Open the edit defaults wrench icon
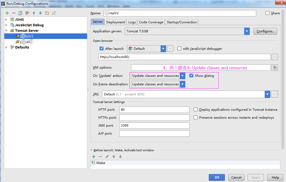Image resolution: width=286 pixels, height=182 pixels. click(x=27, y=13)
